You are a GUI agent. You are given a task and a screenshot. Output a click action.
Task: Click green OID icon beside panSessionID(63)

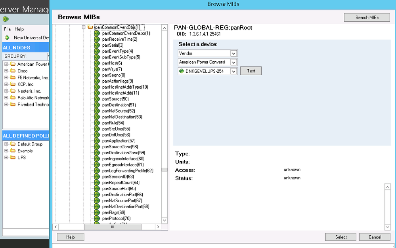point(97,177)
